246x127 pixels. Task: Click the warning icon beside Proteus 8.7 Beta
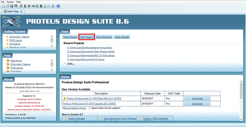coord(64,99)
